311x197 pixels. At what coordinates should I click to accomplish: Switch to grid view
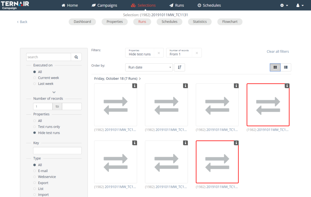click(x=275, y=67)
